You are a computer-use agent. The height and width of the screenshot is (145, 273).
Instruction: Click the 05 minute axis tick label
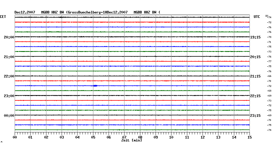(x=93, y=137)
